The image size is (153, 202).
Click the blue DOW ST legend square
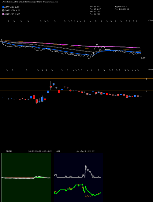tap(3, 7)
